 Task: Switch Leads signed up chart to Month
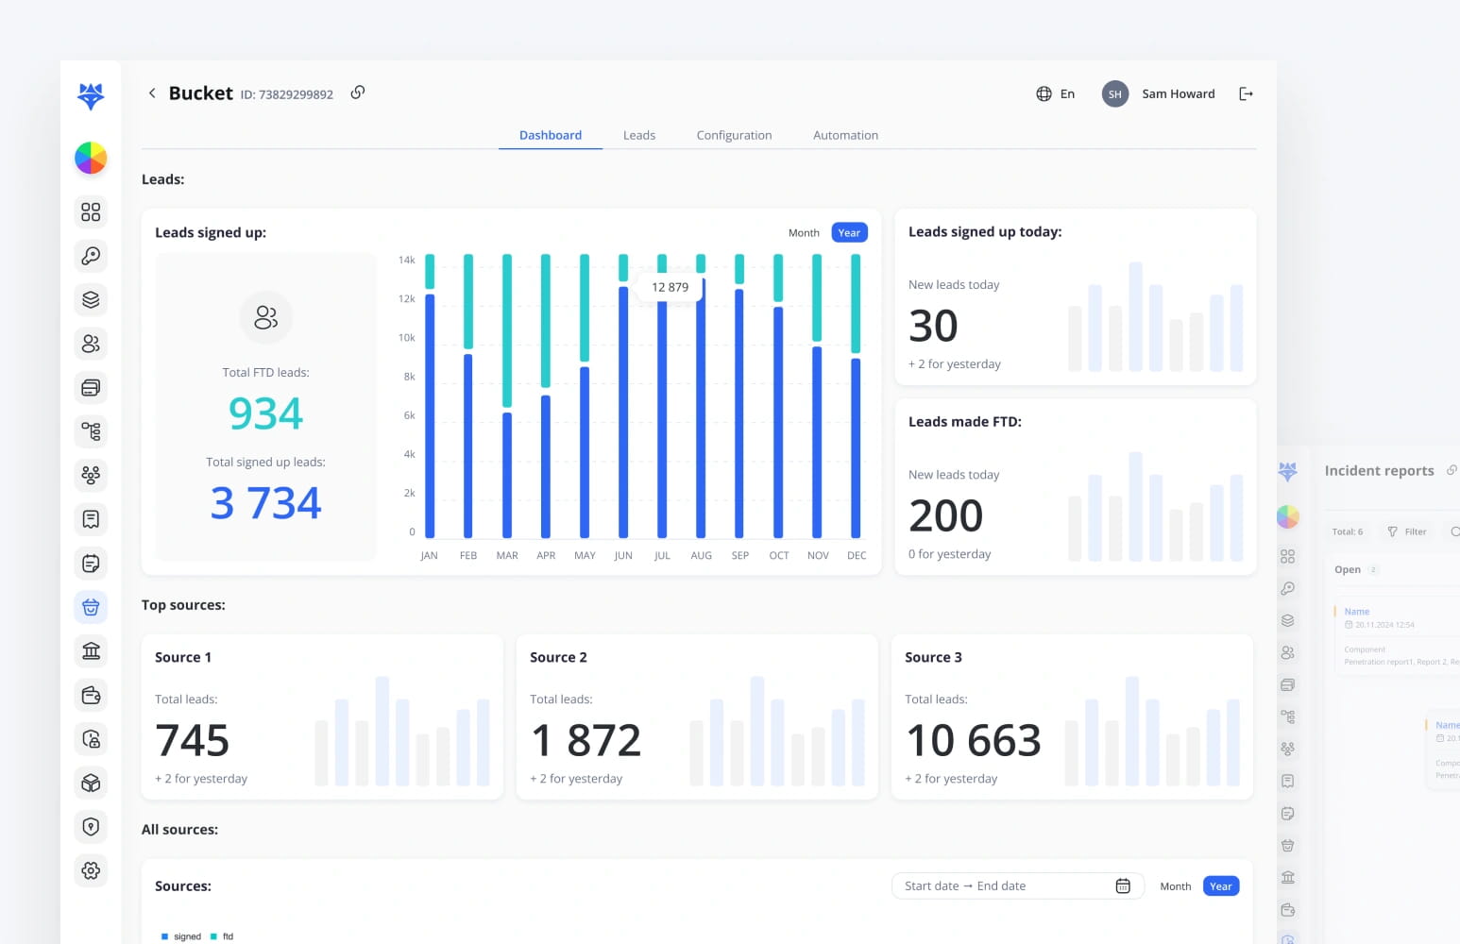[804, 233]
